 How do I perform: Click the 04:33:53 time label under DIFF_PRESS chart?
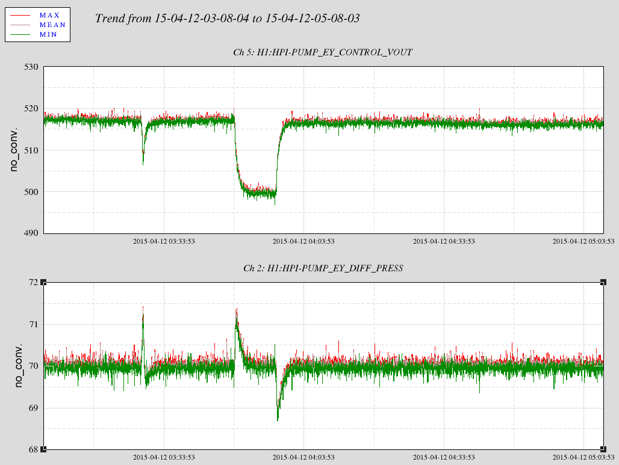(444, 458)
